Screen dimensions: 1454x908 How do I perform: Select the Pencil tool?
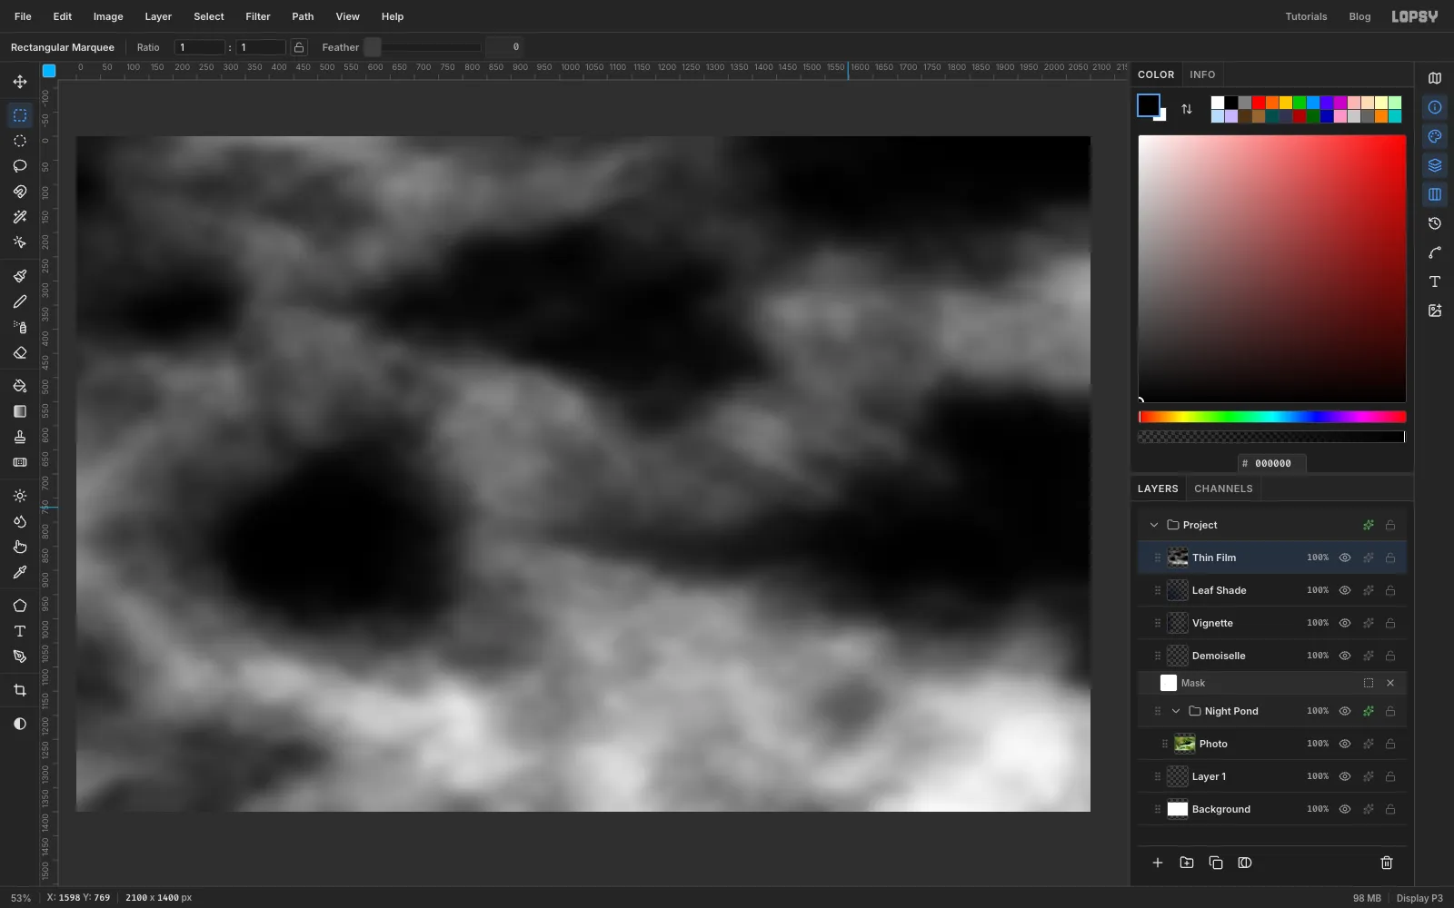[x=20, y=301]
